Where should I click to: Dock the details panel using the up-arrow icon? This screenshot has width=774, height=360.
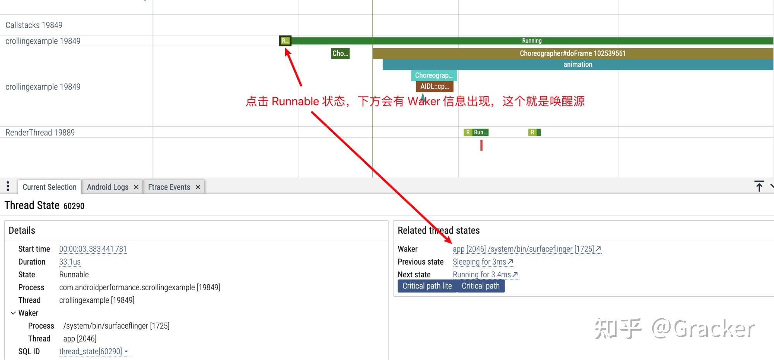pos(759,186)
